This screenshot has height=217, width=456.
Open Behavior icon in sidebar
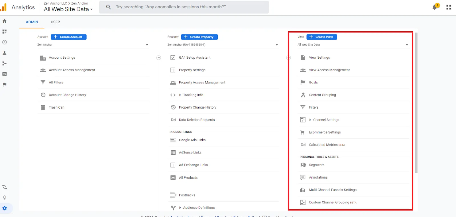pos(5,74)
